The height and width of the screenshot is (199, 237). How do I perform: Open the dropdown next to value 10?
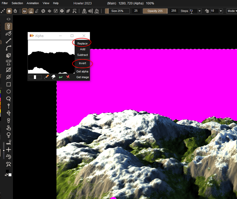pyautogui.click(x=221, y=11)
